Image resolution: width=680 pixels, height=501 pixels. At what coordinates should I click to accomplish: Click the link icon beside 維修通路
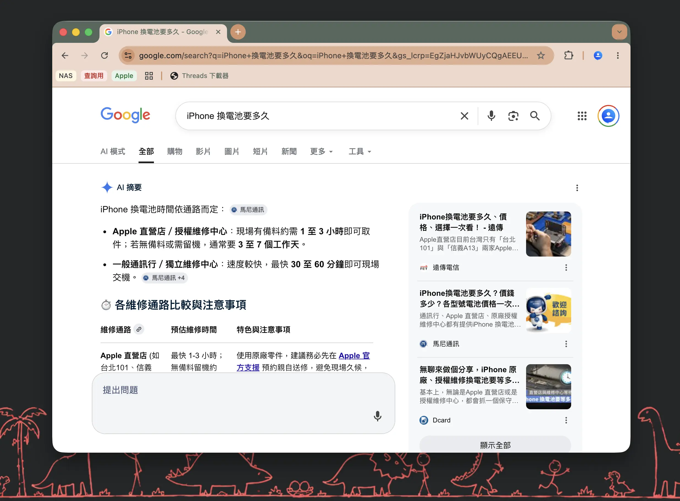[x=139, y=329]
